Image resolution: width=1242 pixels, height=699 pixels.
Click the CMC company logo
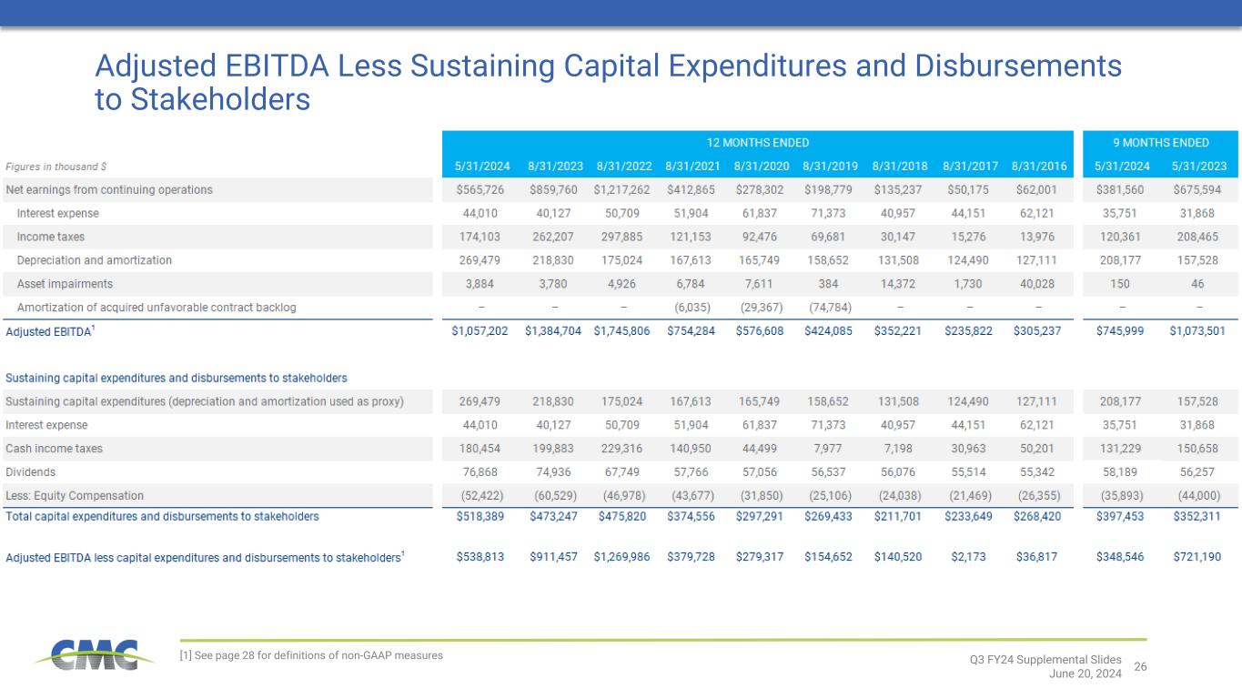pyautogui.click(x=88, y=654)
